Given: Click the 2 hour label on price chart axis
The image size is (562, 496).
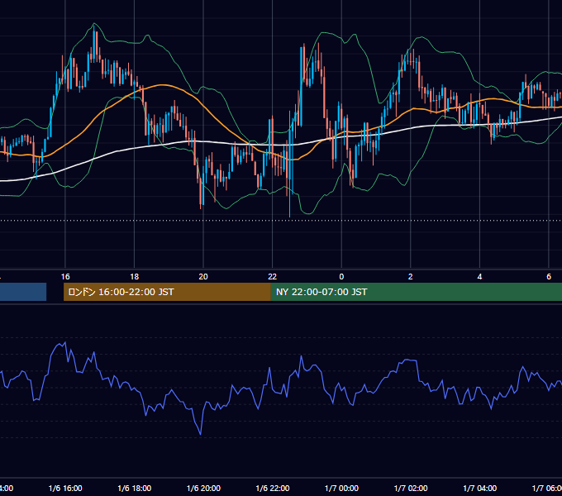Looking at the screenshot, I should tap(411, 277).
